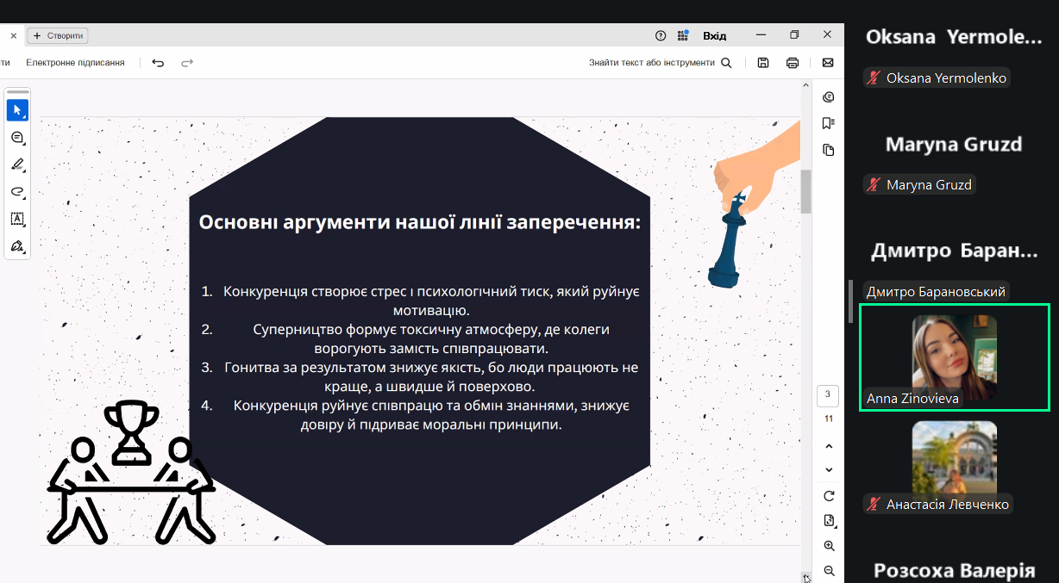Image resolution: width=1059 pixels, height=583 pixels.
Task: Select the arrow selection tool
Action: (x=17, y=110)
